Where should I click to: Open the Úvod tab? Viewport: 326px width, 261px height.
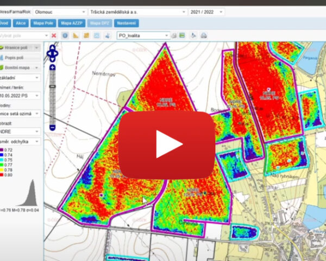[x=5, y=23]
